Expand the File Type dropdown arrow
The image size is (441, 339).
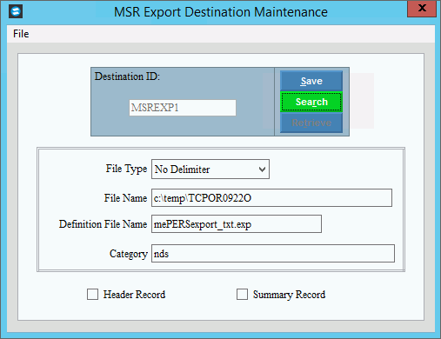click(x=262, y=169)
